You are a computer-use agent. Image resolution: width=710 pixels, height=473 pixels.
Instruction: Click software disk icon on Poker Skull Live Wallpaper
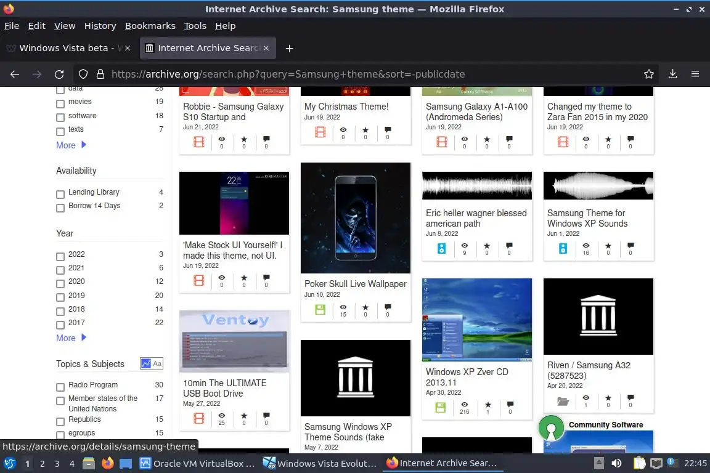[x=320, y=310]
